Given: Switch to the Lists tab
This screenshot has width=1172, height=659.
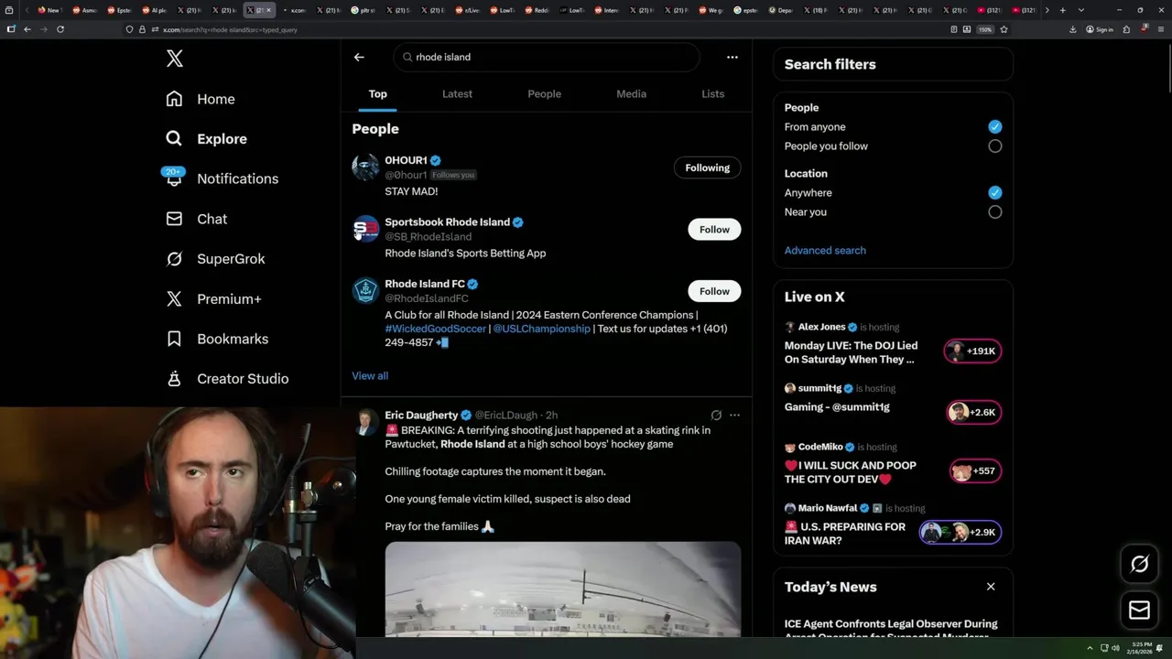Looking at the screenshot, I should pyautogui.click(x=712, y=93).
